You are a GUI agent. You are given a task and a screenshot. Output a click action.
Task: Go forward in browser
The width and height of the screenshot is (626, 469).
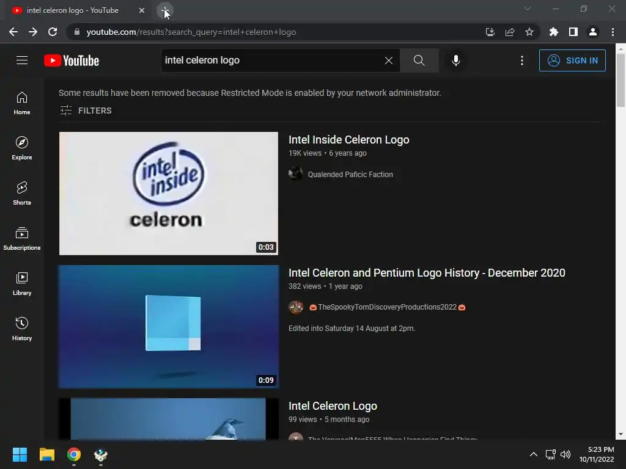[33, 32]
